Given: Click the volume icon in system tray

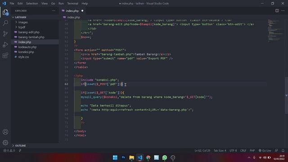Looking at the screenshot, I should point(265,157).
